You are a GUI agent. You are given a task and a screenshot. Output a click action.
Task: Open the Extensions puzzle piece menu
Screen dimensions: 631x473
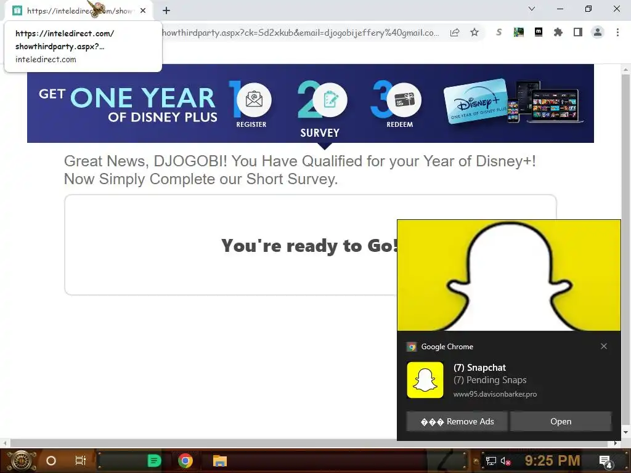pos(558,32)
